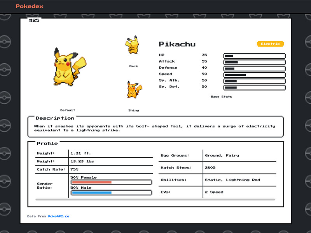Click the 50% Female ratio bar
Screen dimensions: 311x233
(x=112, y=182)
